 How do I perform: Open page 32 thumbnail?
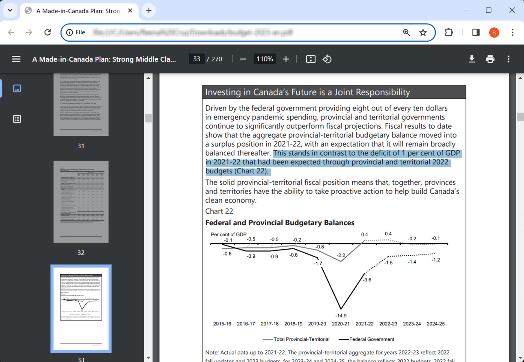pos(81,201)
